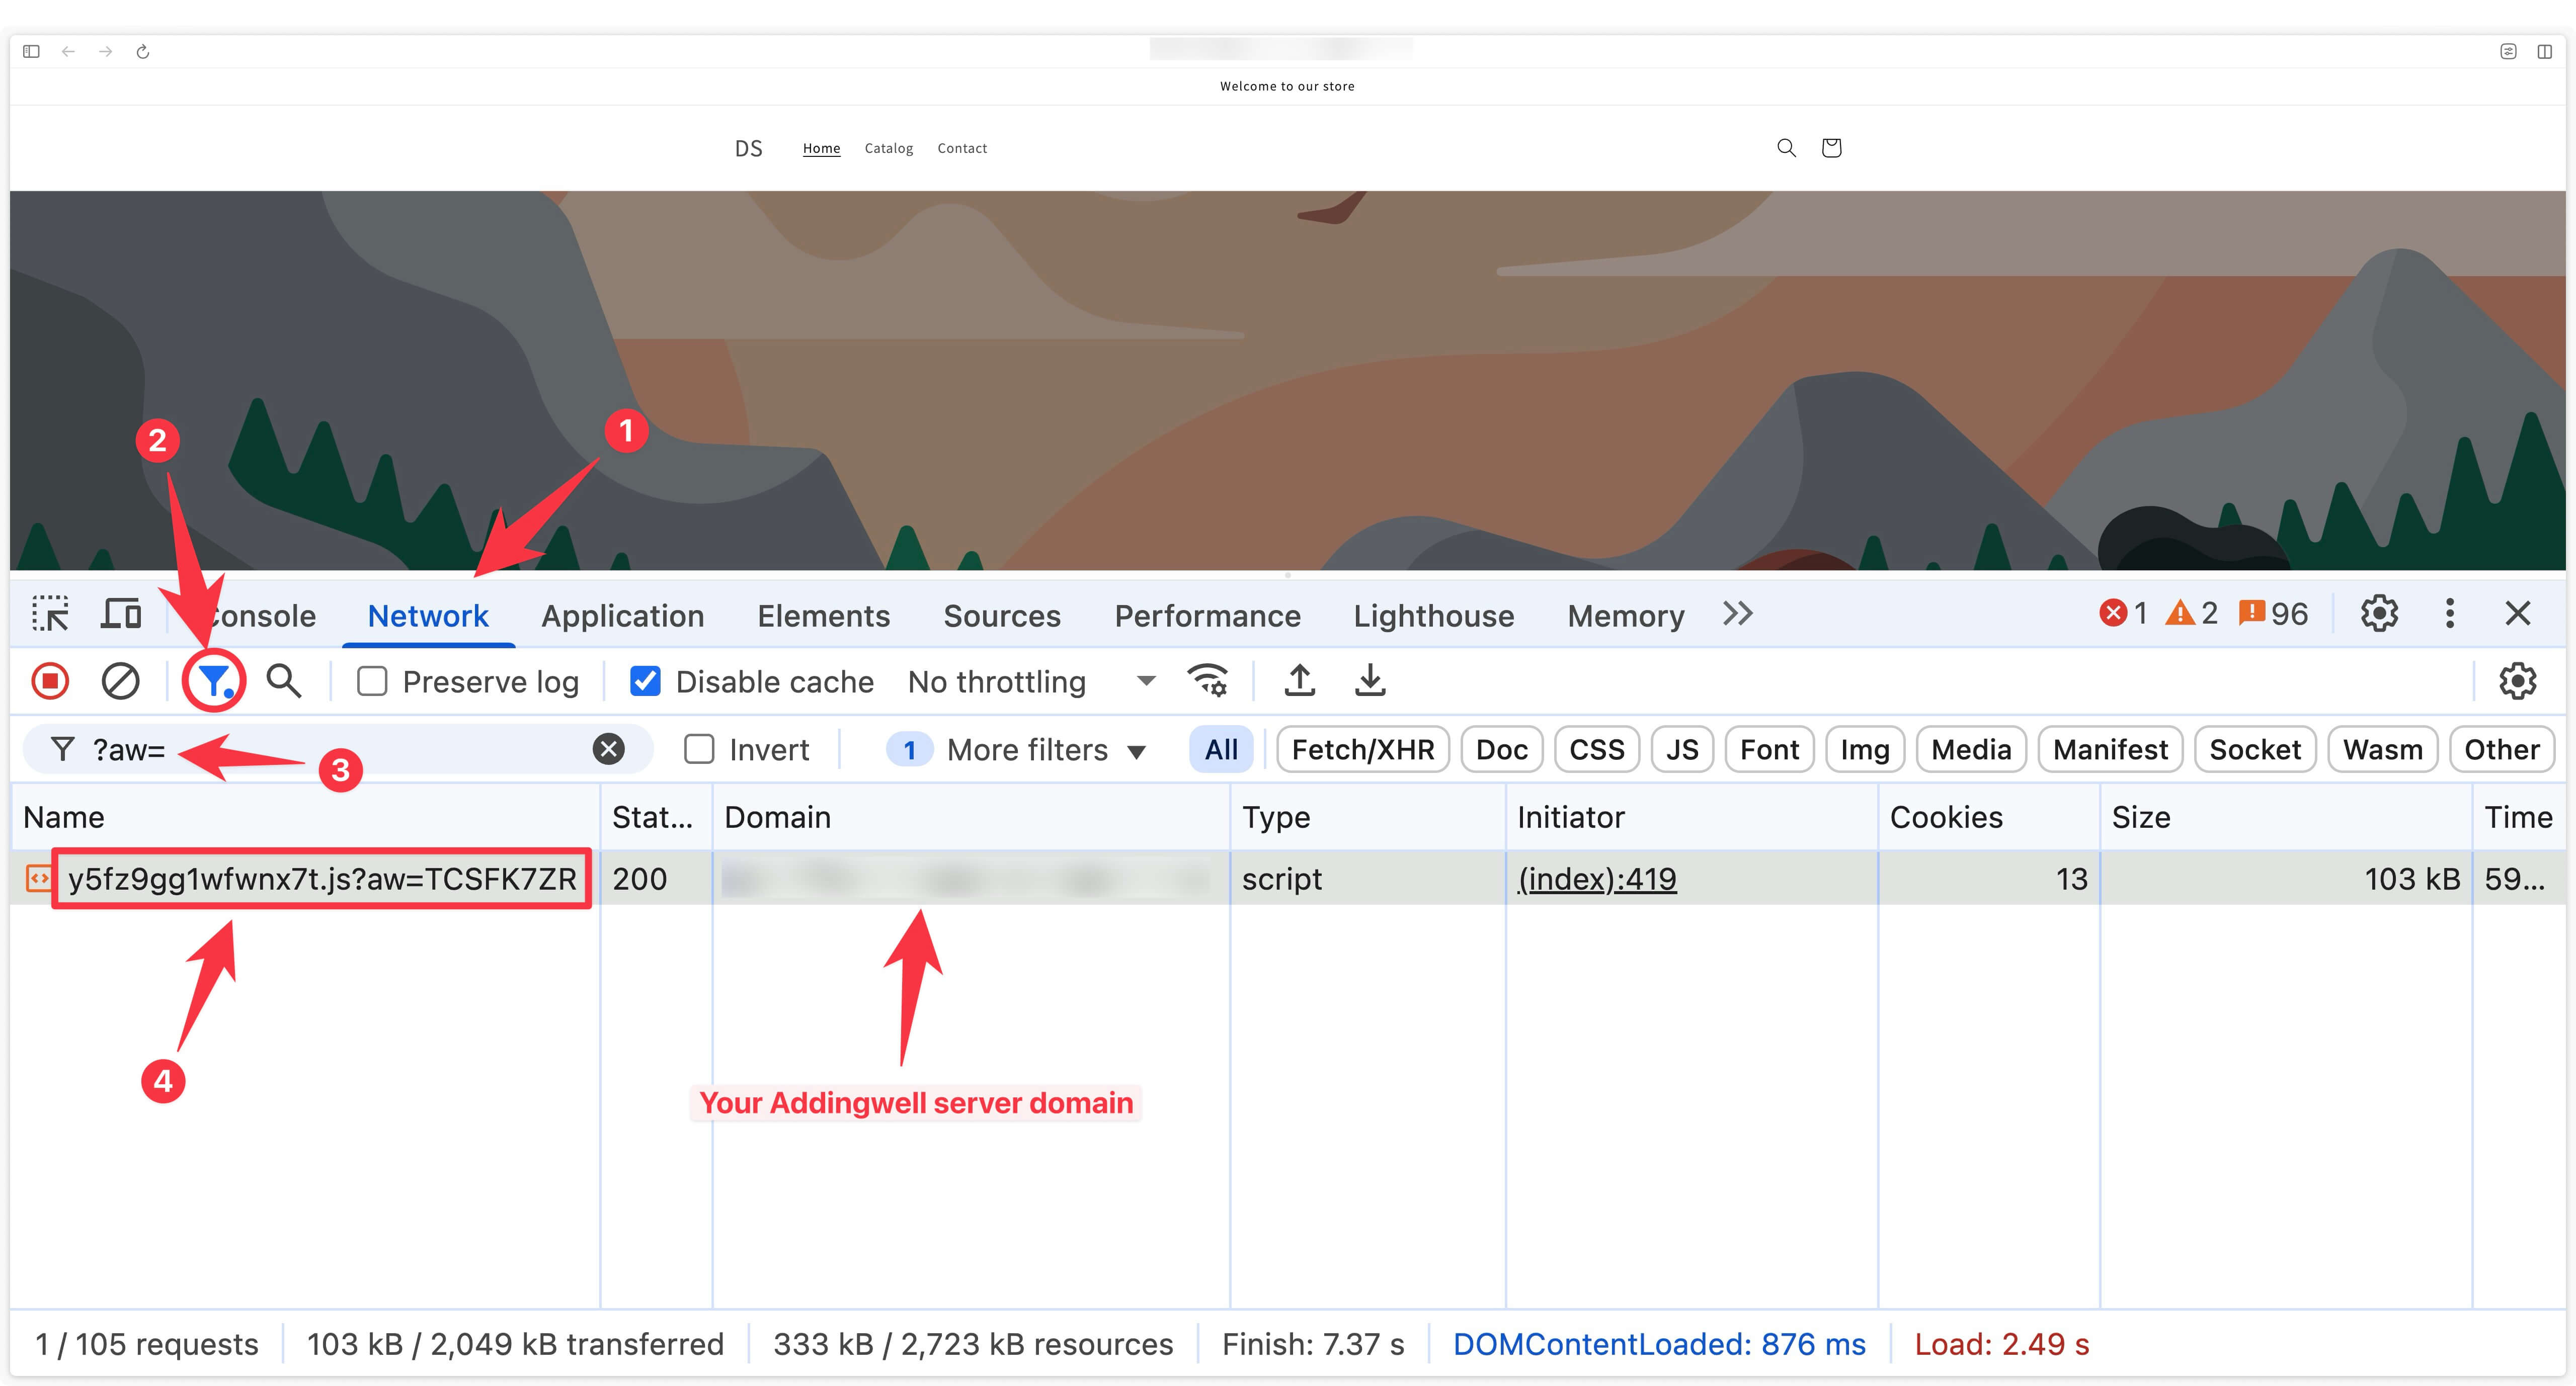
Task: Click the inspect element picker icon
Action: click(50, 614)
